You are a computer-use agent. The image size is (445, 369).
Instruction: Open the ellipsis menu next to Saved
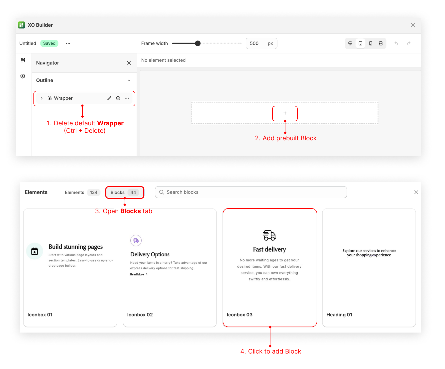pos(68,43)
